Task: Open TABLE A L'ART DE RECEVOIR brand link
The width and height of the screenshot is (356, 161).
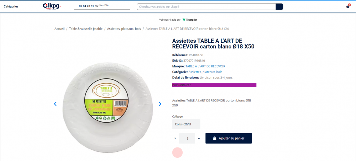Action: (205, 66)
